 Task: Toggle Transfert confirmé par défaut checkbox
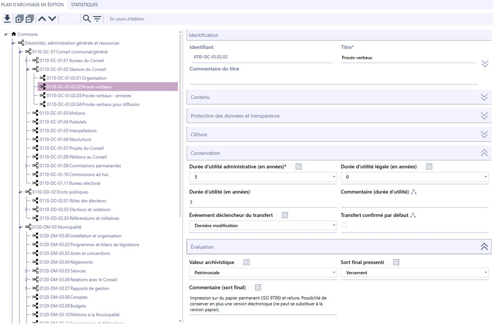(344, 225)
